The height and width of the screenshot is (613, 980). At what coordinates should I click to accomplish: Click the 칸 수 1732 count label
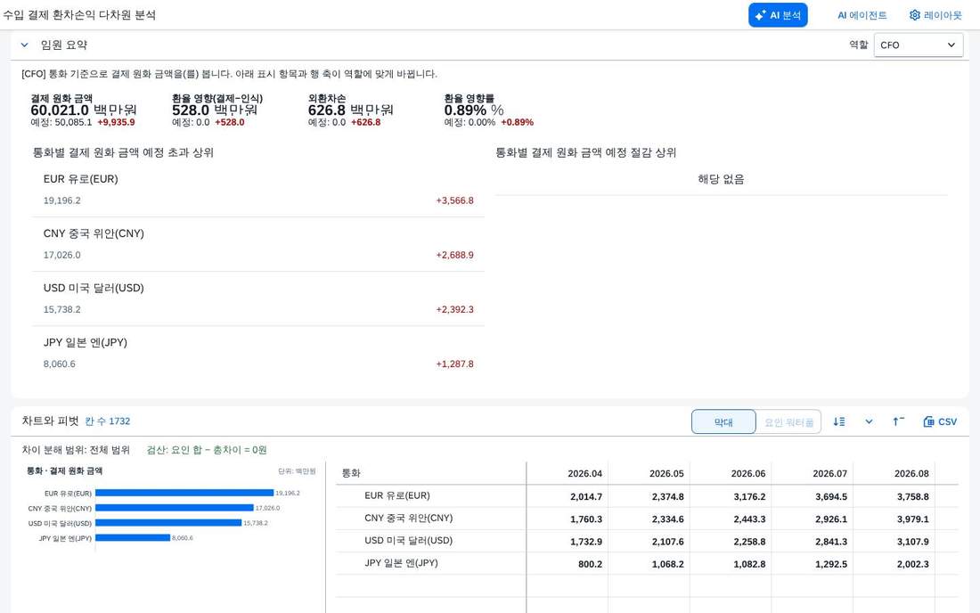click(x=108, y=421)
